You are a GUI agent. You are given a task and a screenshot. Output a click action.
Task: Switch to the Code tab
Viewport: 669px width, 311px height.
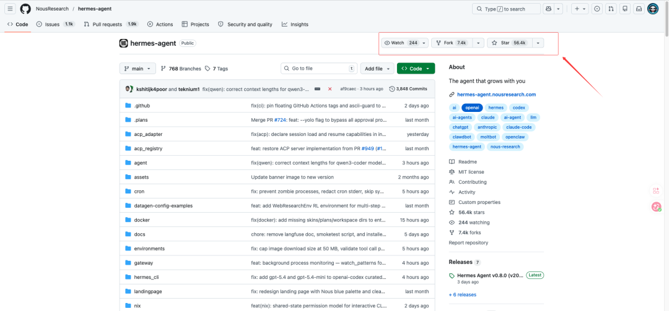pos(18,24)
